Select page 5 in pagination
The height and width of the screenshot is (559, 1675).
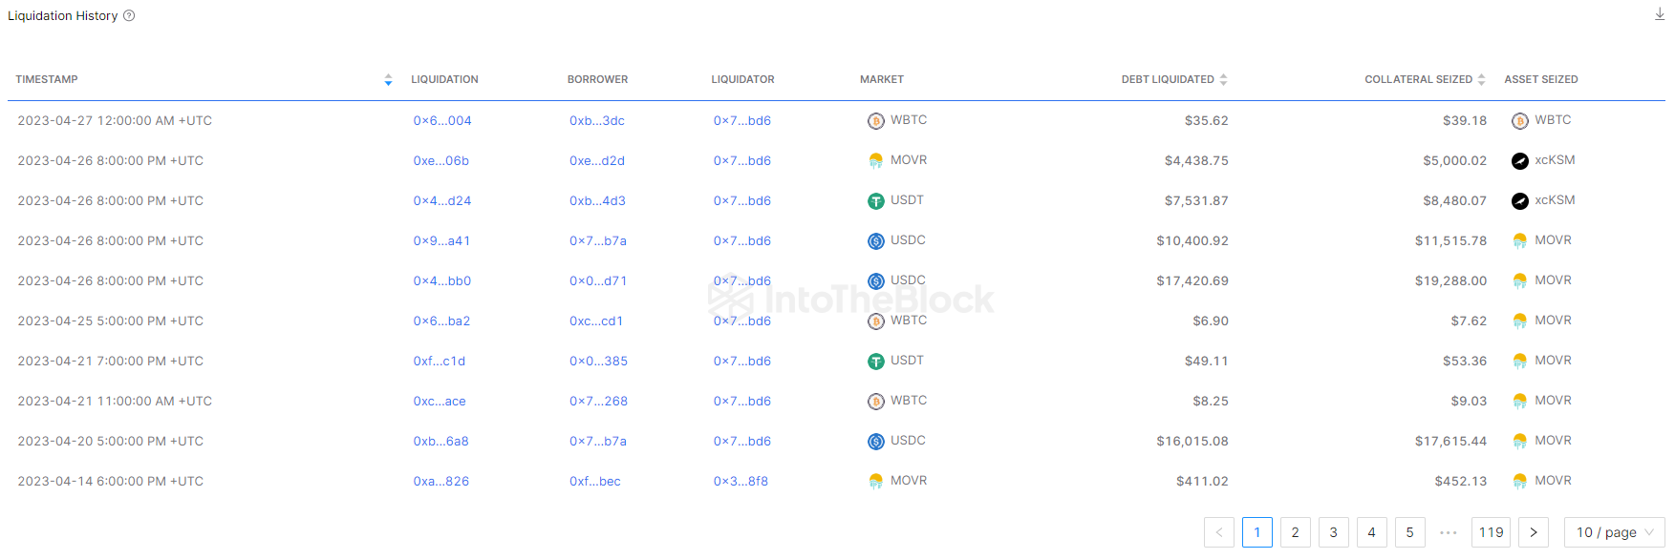point(1409,532)
